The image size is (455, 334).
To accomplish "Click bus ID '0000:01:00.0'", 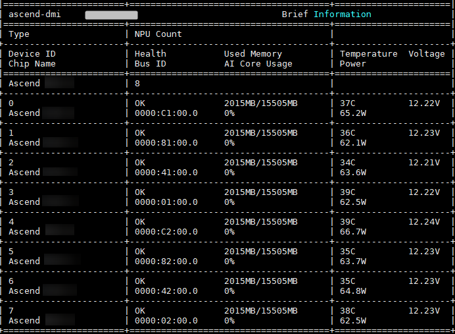I will point(166,202).
